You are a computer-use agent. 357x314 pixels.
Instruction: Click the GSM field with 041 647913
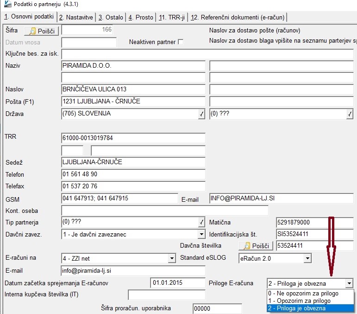pyautogui.click(x=120, y=198)
